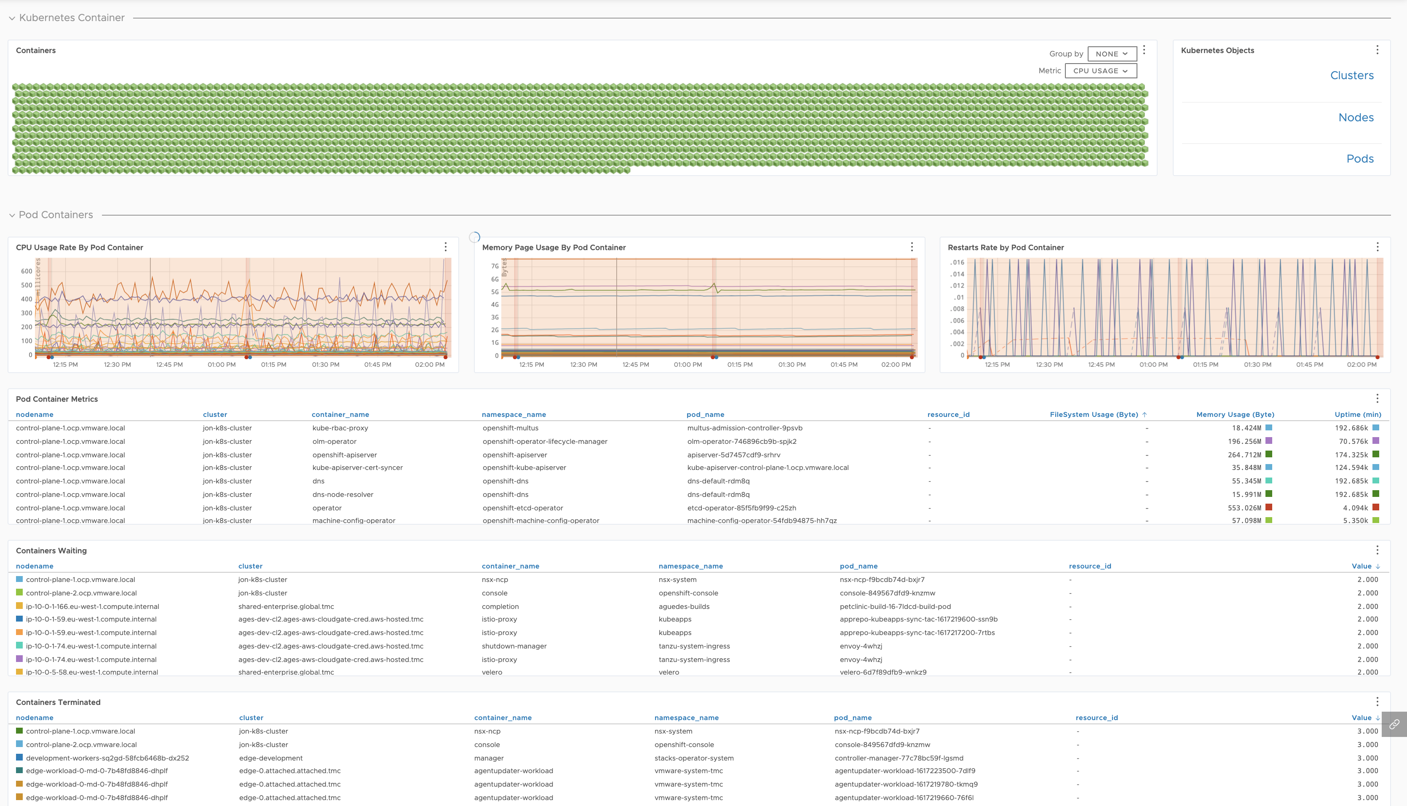Click the three-dot menu on Memory Page Usage chart
This screenshot has height=806, width=1407.
coord(912,246)
